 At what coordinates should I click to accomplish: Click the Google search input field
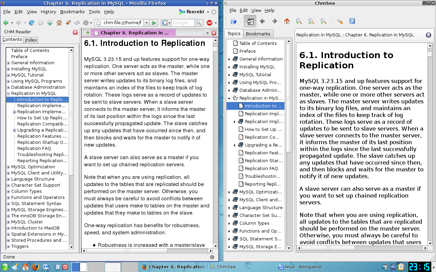click(183, 23)
